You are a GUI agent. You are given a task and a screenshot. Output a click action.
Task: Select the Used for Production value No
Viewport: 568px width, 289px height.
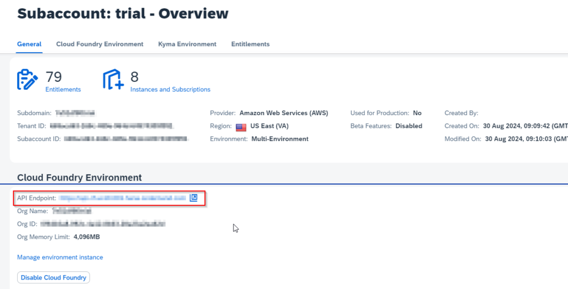417,113
